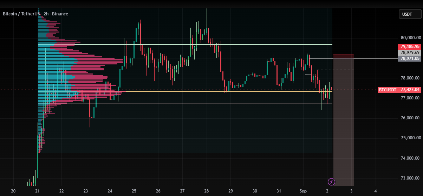Click the purple lightning bolt event icon
Image resolution: width=423 pixels, height=196 pixels.
[x=331, y=182]
